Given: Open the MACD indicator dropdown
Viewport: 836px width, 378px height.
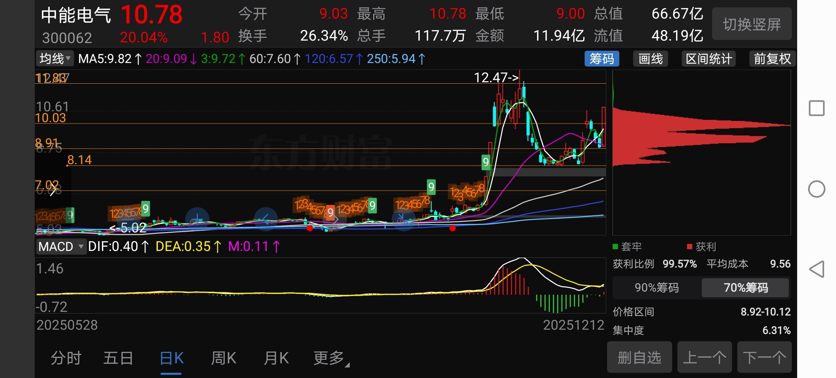Looking at the screenshot, I should pos(61,246).
